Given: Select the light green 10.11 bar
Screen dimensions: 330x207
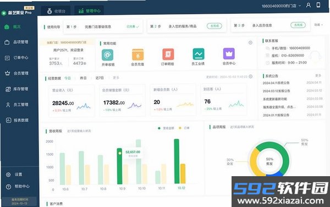Looking at the screenshot, I should tap(158, 177).
